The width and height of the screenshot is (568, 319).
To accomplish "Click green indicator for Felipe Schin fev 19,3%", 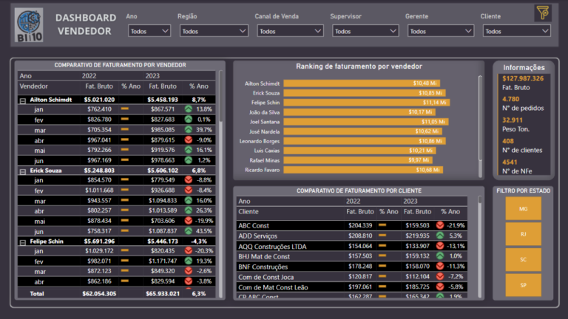I will 189,261.
